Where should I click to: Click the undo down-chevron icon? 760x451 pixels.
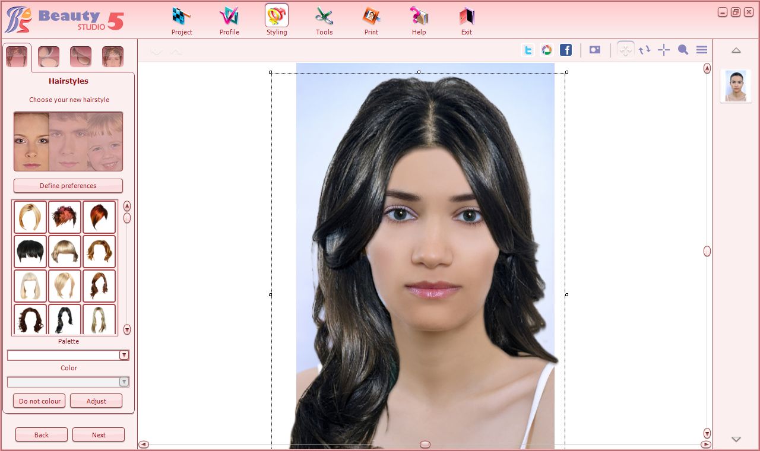click(x=157, y=52)
